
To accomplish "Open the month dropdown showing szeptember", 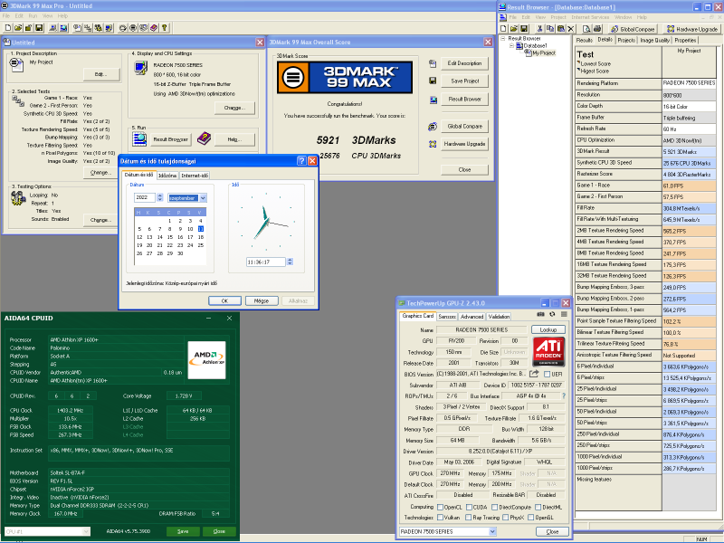I will pos(203,197).
